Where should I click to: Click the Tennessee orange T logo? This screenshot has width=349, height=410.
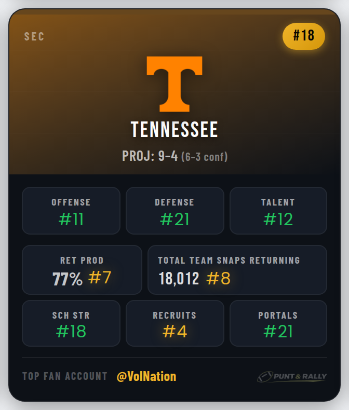174,84
